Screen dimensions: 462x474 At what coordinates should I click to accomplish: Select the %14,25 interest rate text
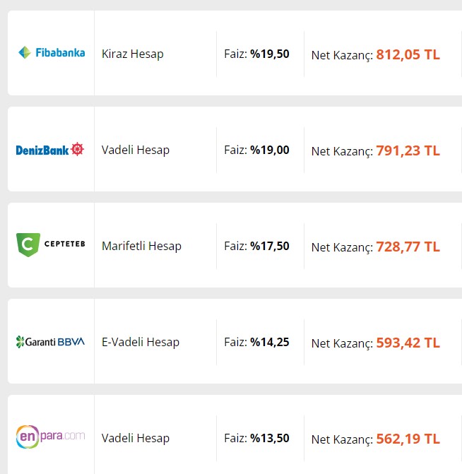click(x=270, y=342)
